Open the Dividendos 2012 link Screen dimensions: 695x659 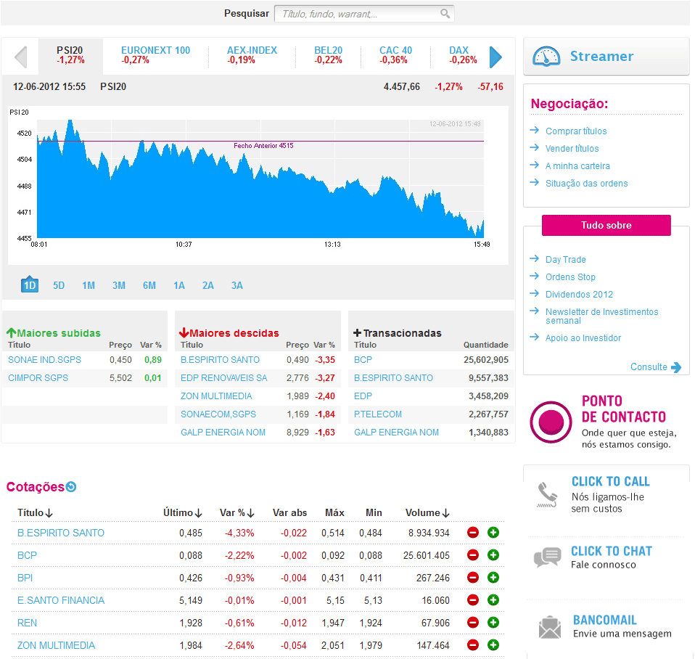[x=579, y=294]
